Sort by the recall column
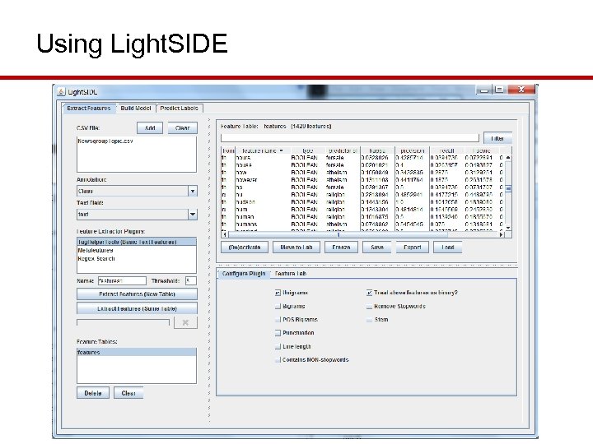The width and height of the screenshot is (593, 444). coord(447,150)
